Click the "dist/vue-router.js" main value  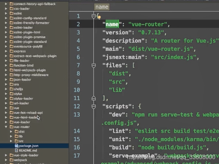(161, 49)
